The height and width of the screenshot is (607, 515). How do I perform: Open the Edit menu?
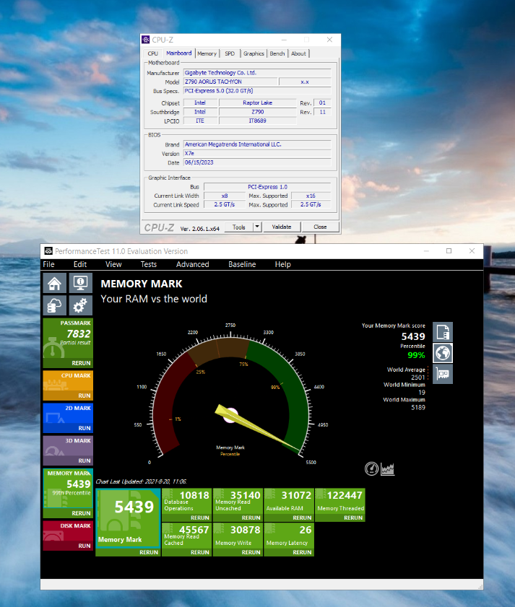[80, 264]
